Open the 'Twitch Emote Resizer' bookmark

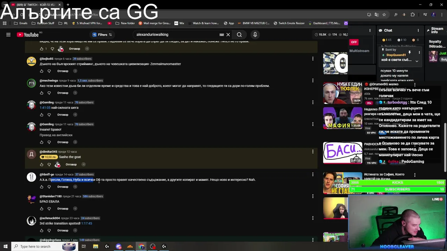(x=289, y=23)
